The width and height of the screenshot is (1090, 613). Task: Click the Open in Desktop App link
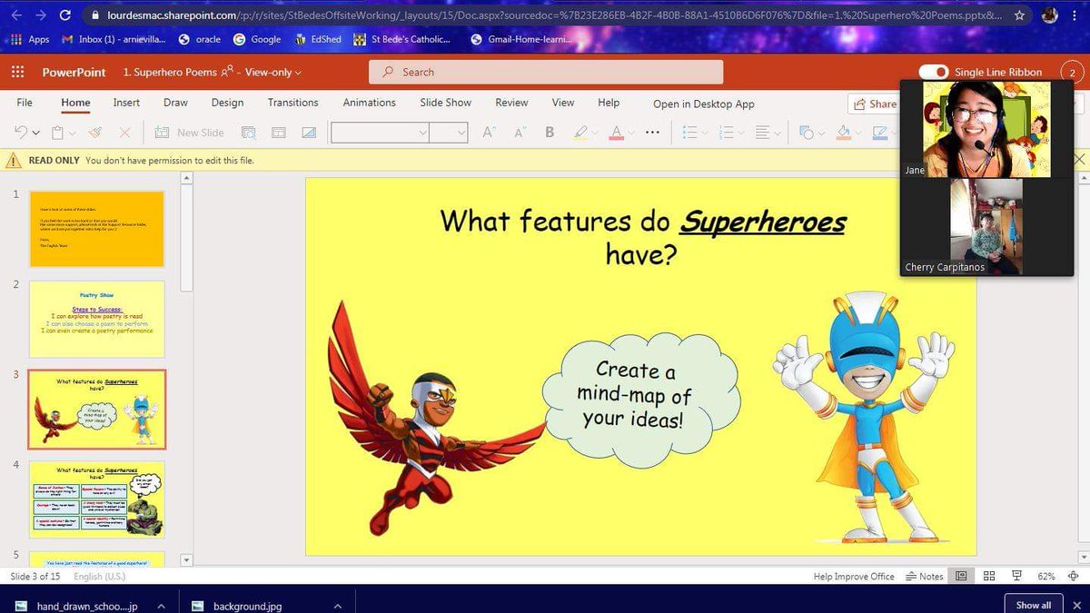pyautogui.click(x=704, y=104)
